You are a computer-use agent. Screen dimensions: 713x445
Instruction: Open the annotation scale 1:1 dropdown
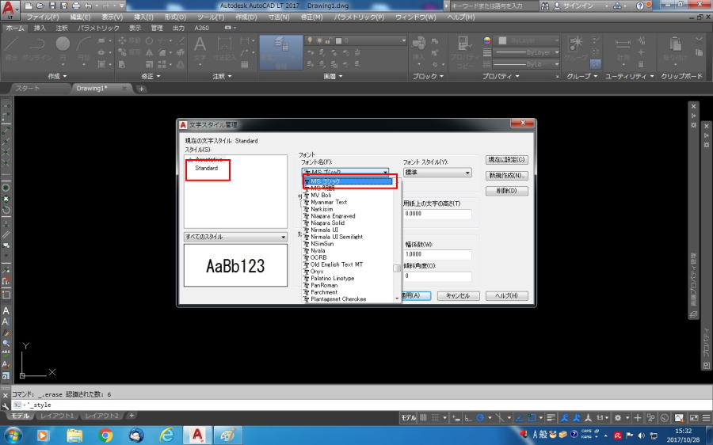click(x=603, y=418)
